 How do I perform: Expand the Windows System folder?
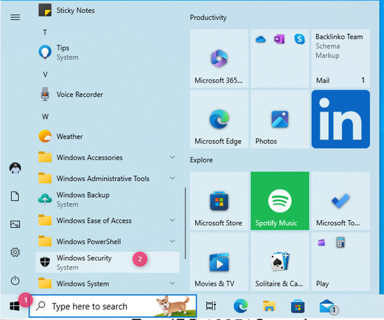107,283
